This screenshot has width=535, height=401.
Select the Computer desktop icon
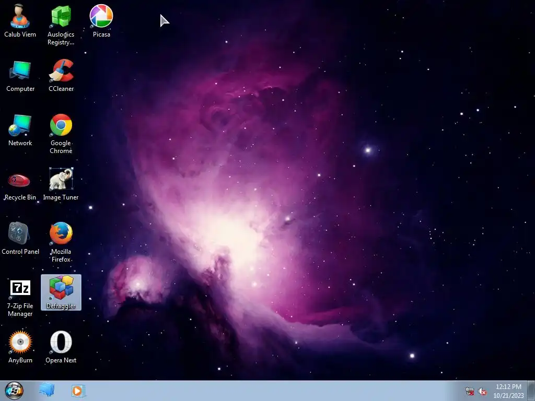20,76
